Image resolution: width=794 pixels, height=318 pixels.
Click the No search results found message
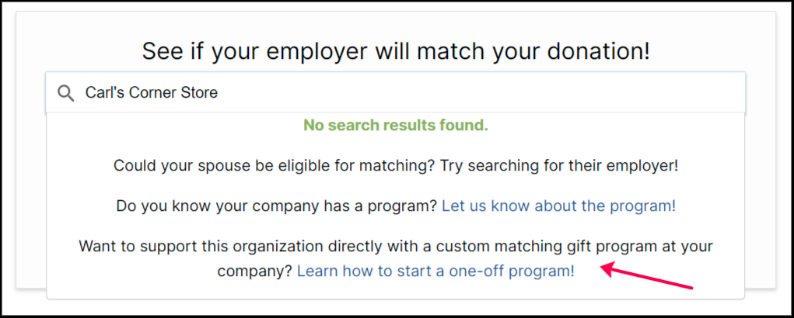pyautogui.click(x=396, y=125)
